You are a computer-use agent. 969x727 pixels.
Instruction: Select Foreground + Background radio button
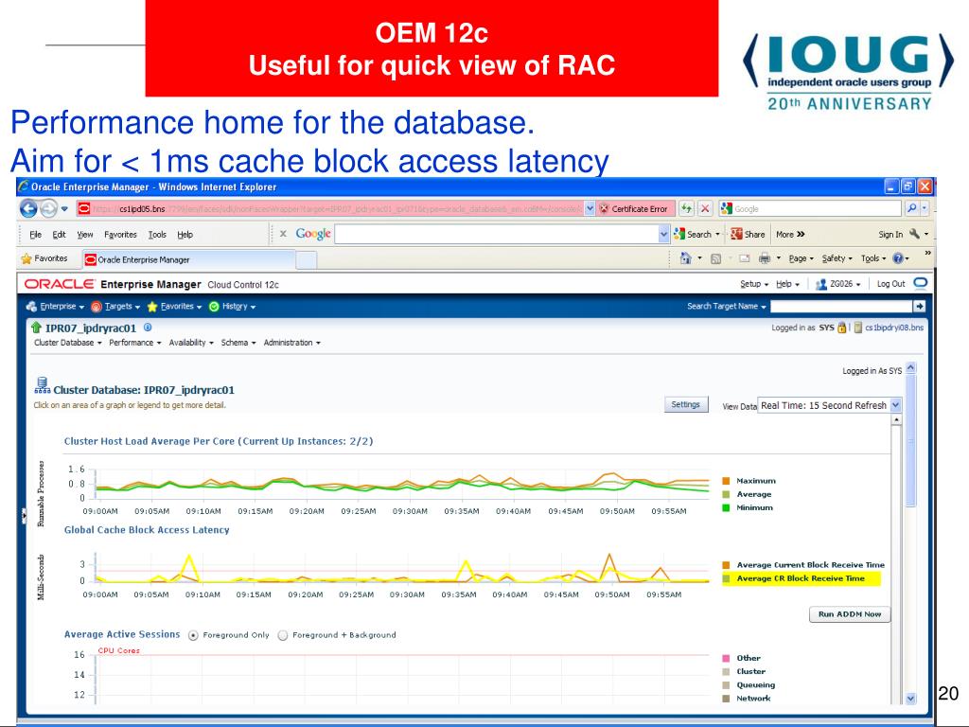282,635
